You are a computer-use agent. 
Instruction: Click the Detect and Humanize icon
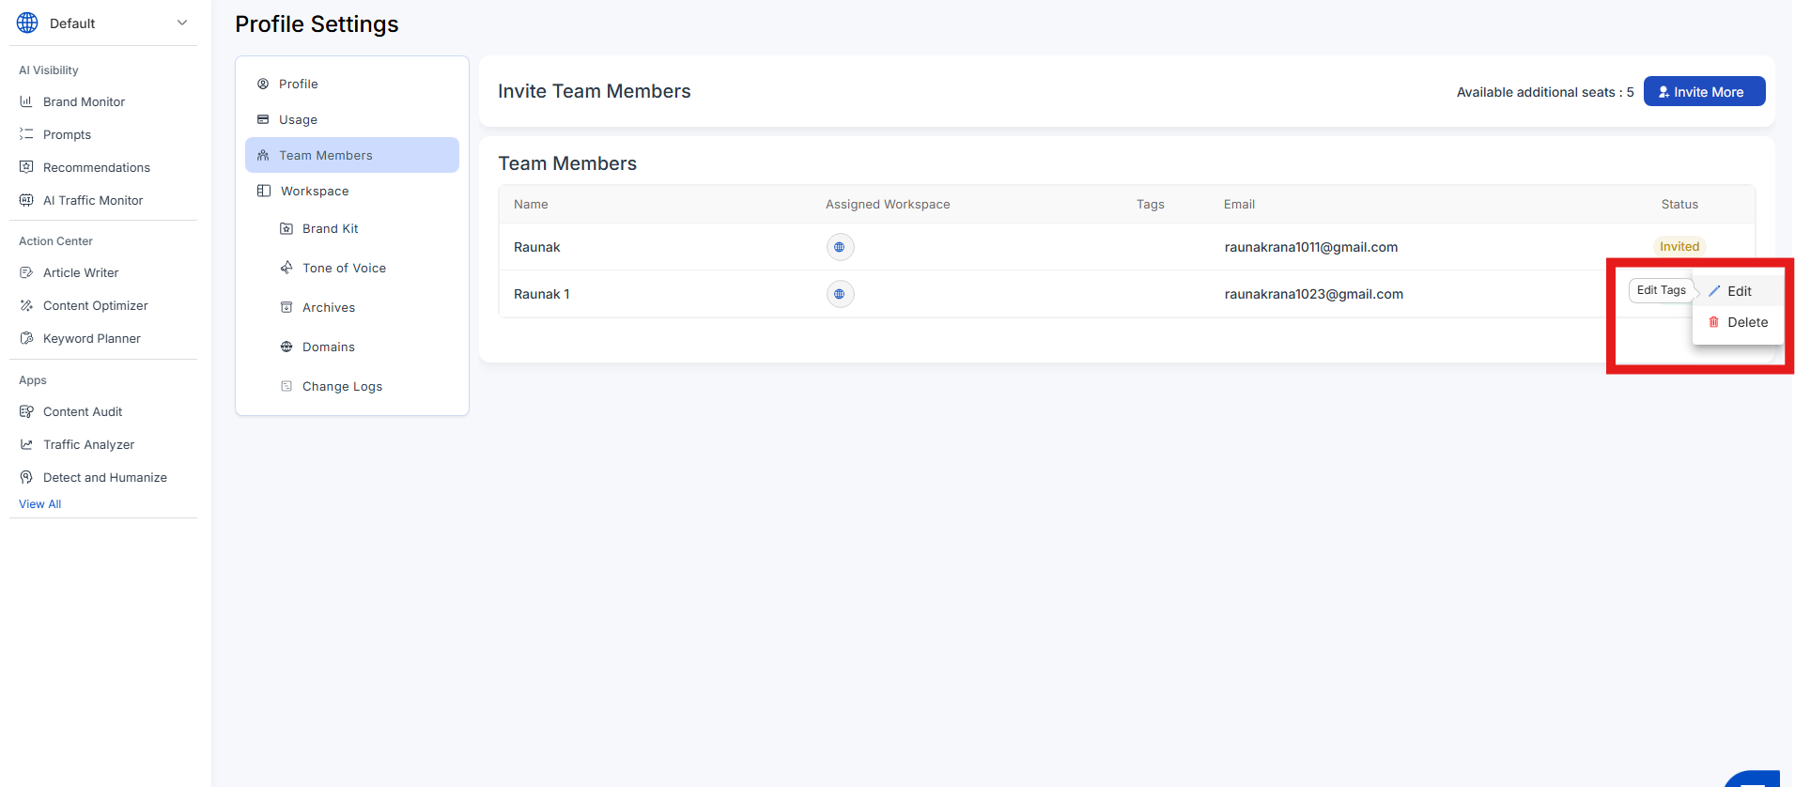tap(26, 477)
